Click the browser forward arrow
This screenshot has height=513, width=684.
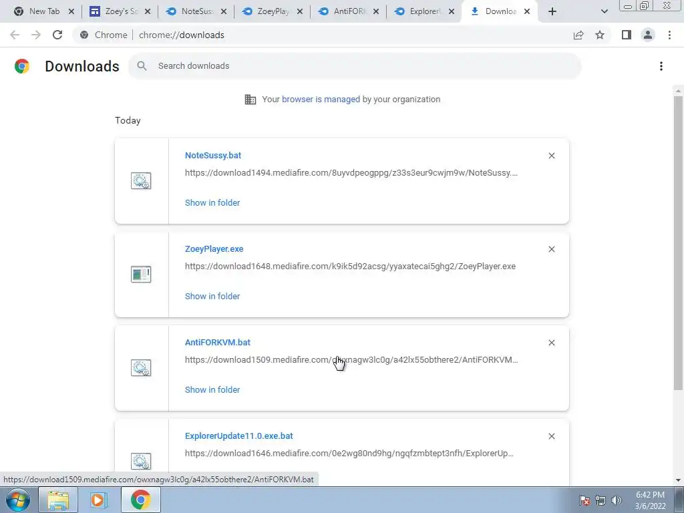36,35
